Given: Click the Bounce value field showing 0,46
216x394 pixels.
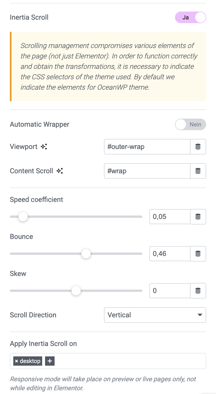Looking at the screenshot, I should tap(170, 254).
